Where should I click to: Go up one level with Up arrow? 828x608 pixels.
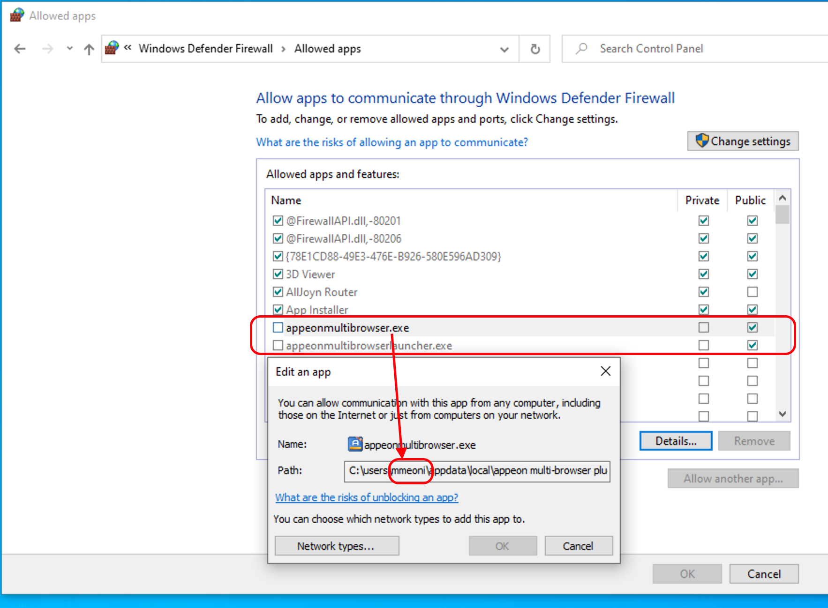[x=89, y=49]
